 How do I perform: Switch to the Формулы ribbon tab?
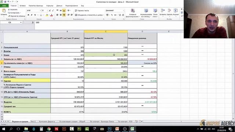click(50, 6)
